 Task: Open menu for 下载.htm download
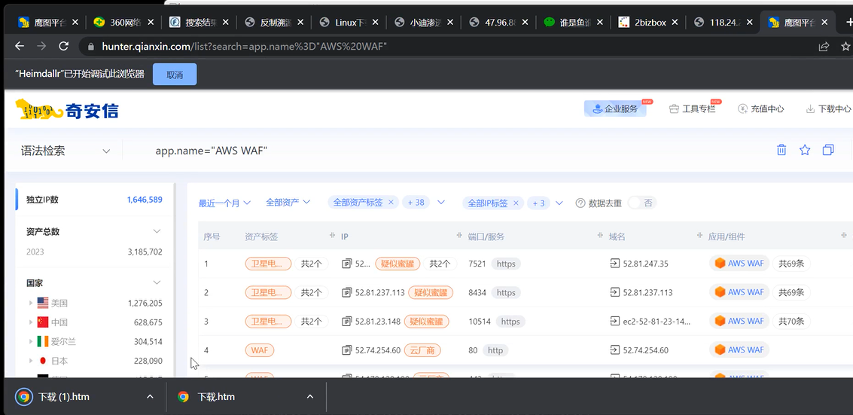coord(309,396)
